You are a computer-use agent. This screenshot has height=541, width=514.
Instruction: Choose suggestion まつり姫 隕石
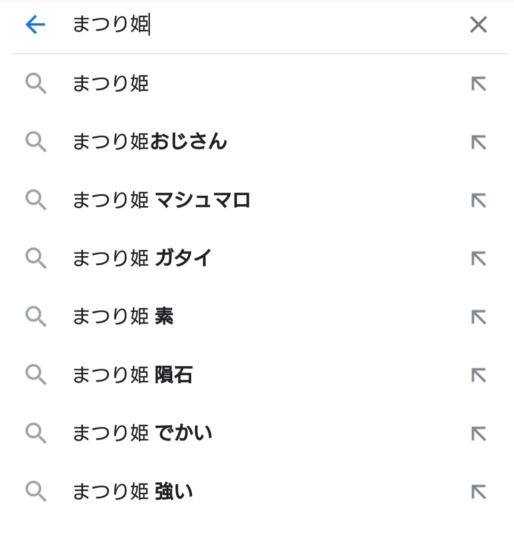(x=132, y=375)
